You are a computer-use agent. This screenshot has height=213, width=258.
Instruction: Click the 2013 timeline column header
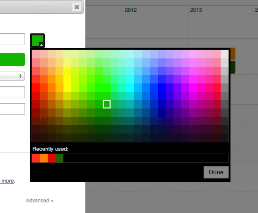click(196, 10)
